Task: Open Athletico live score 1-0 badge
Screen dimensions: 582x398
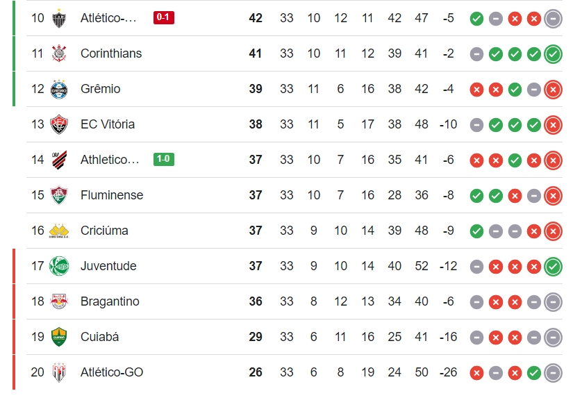Action: 164,159
